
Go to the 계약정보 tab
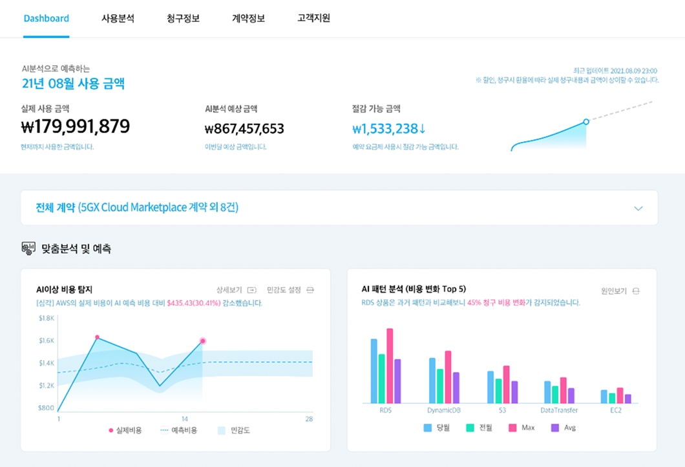coord(248,18)
